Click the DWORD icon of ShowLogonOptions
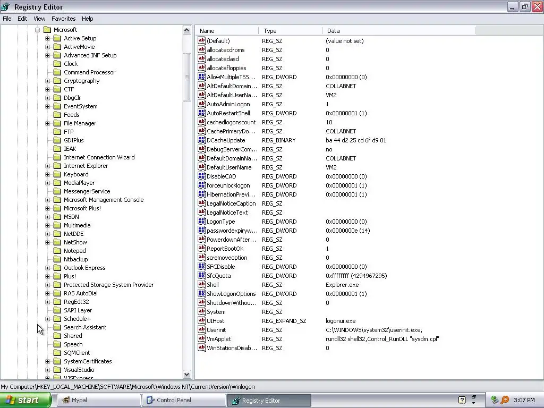Screen dimensions: 544x408 tap(201, 293)
